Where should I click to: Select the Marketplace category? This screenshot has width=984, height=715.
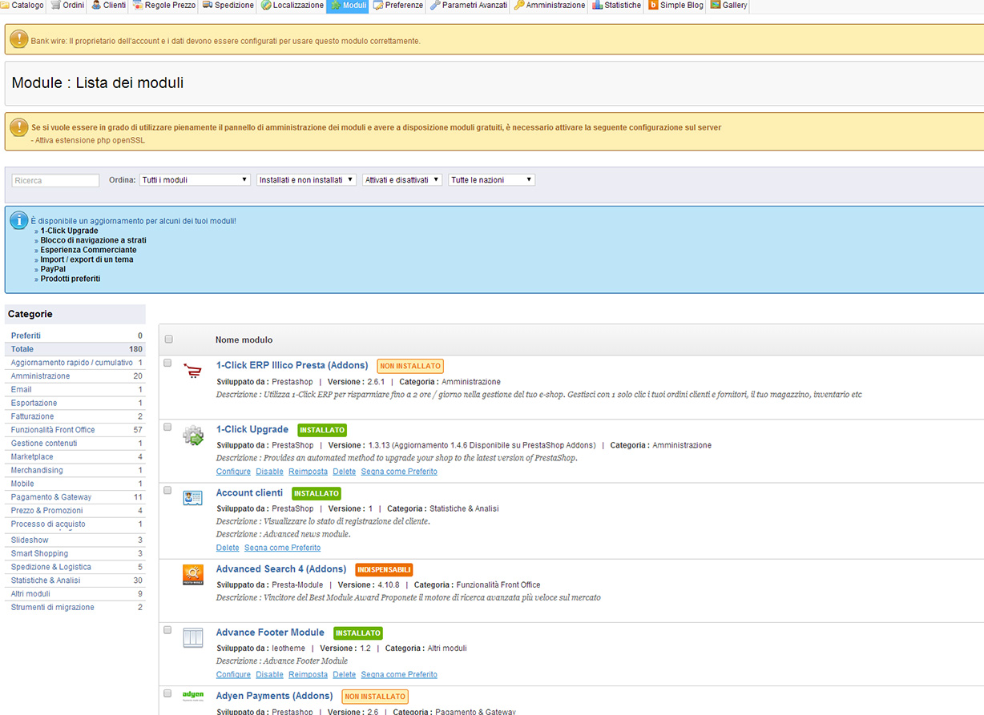point(75,456)
